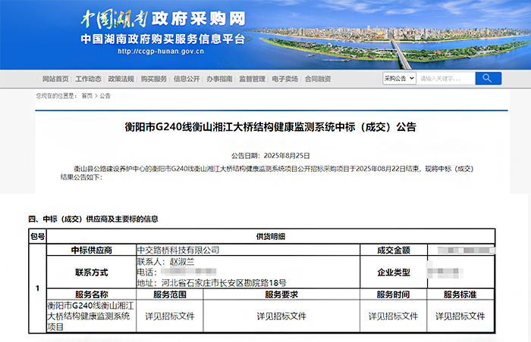Click the 服务名称 column header

pyautogui.click(x=92, y=294)
